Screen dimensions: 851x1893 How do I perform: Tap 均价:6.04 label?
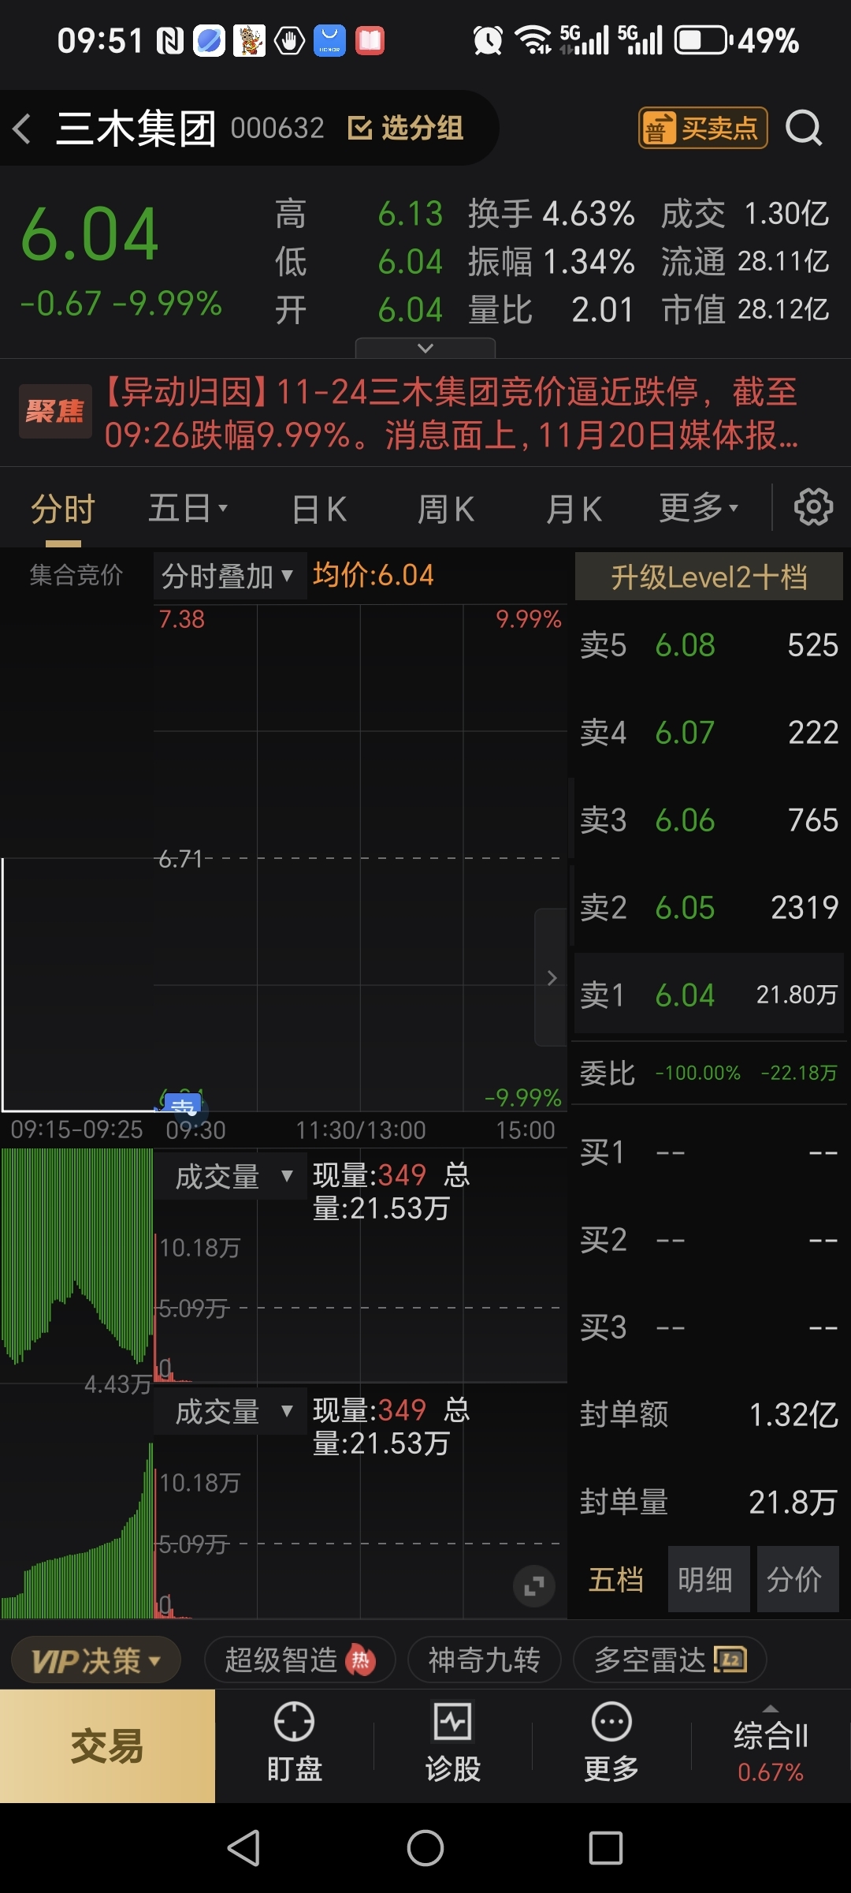[x=373, y=575]
